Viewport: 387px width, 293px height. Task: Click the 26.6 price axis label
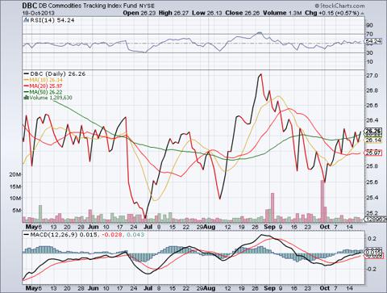coord(372,105)
